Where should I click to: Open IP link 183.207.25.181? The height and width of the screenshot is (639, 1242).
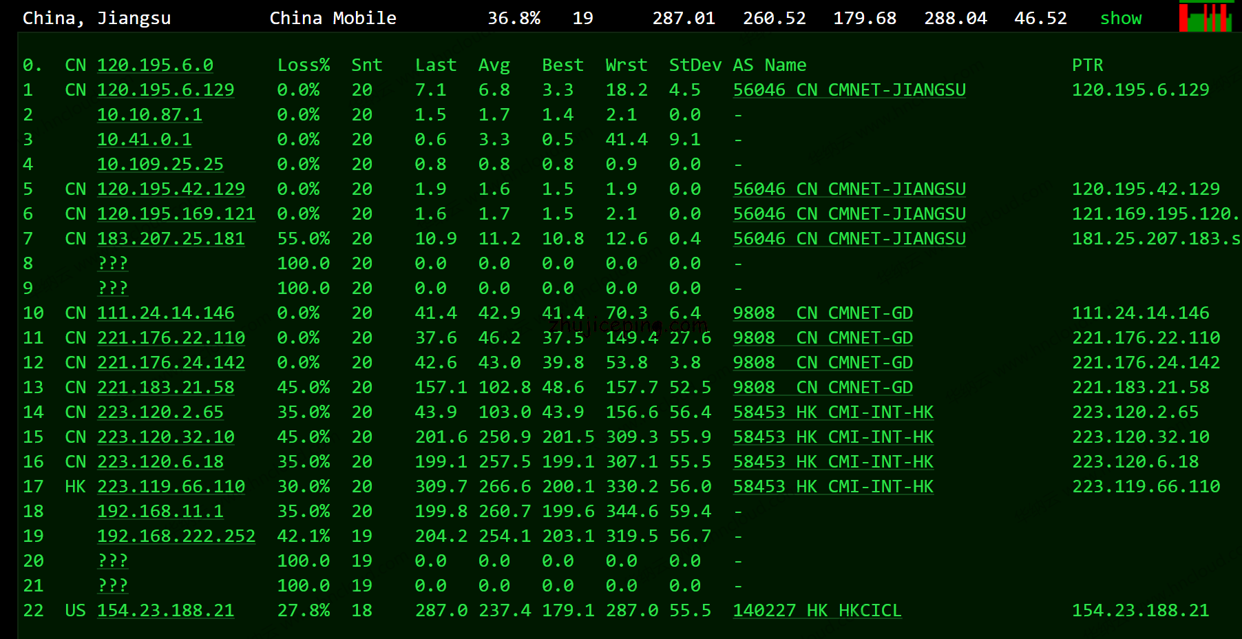[171, 239]
